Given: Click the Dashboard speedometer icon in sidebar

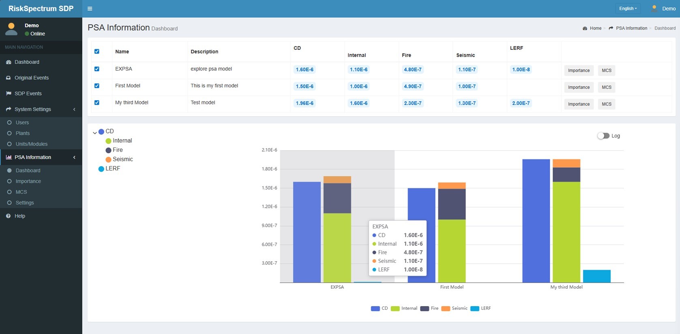Looking at the screenshot, I should (9, 62).
